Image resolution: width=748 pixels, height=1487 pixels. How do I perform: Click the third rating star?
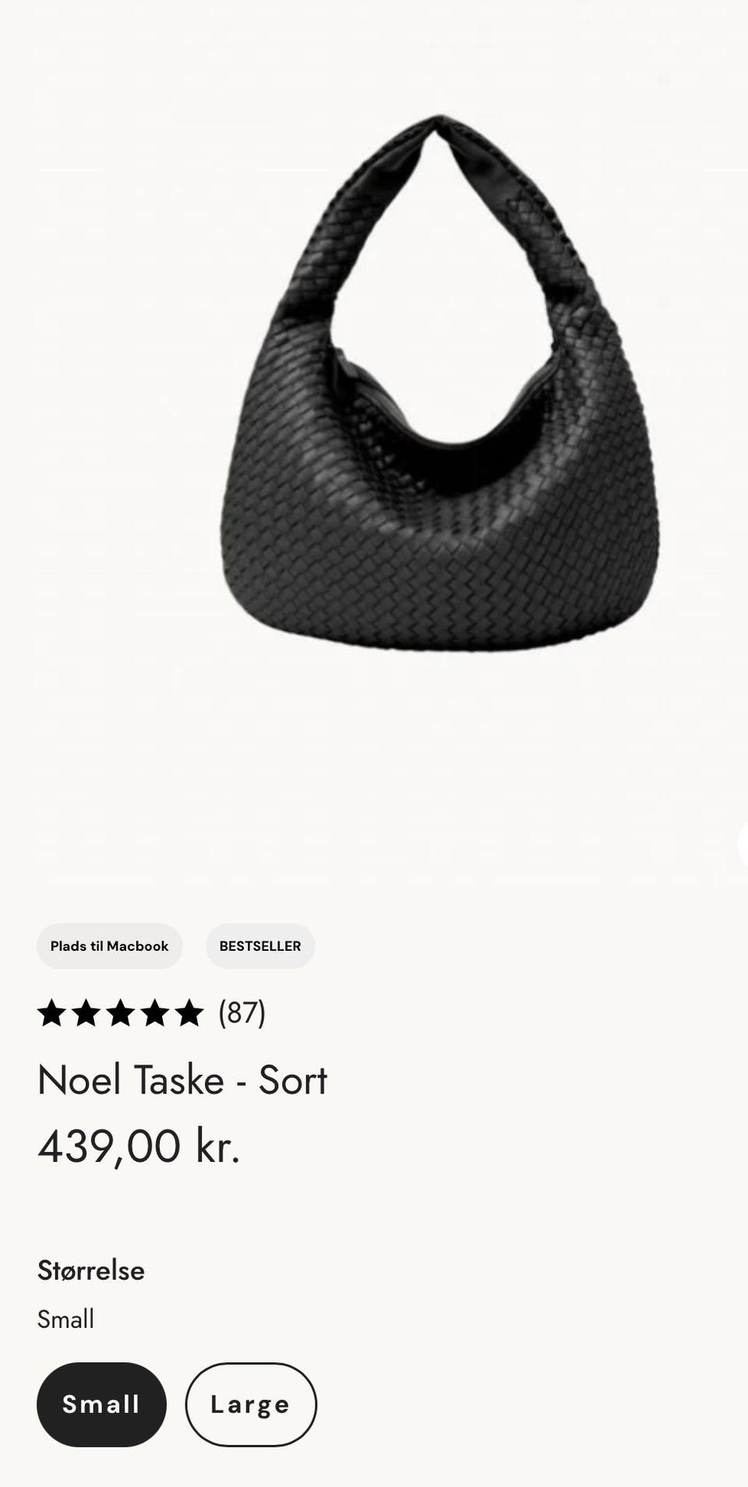[x=120, y=1013]
